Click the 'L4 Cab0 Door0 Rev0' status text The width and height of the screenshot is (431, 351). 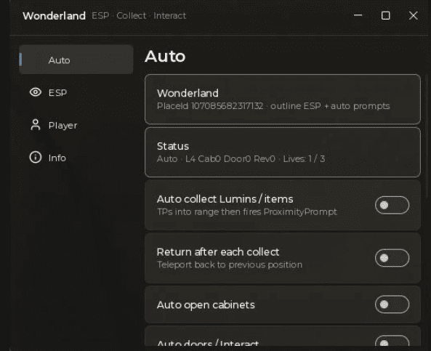230,159
